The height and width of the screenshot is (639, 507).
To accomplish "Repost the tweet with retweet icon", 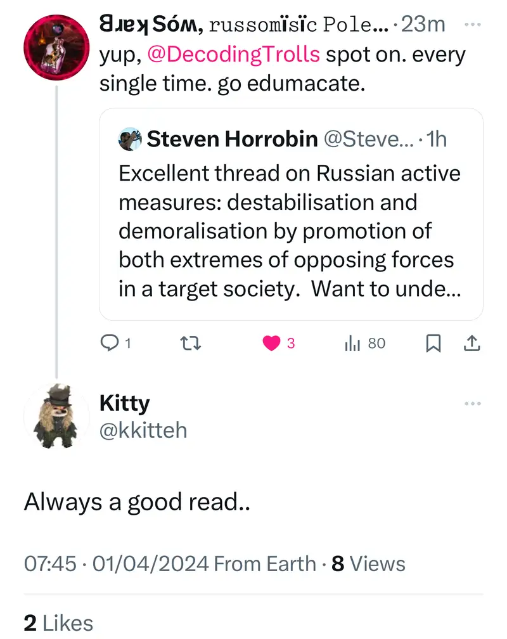I will 189,344.
